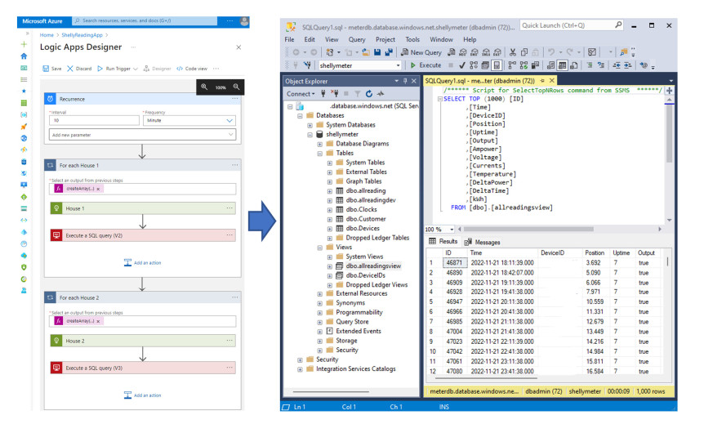Collapse the Views folder node
Image resolution: width=704 pixels, height=424 pixels.
[x=320, y=247]
